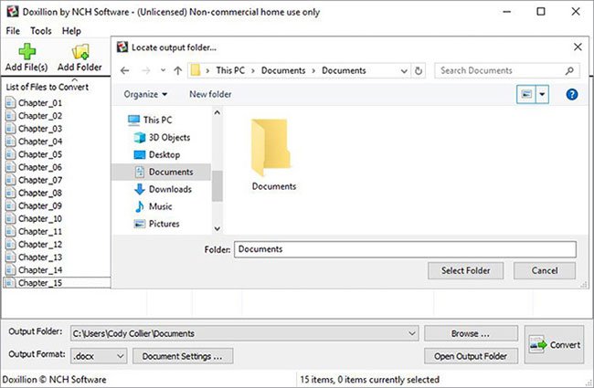Click the Select Folder button
Image resolution: width=594 pixels, height=388 pixels.
(465, 270)
